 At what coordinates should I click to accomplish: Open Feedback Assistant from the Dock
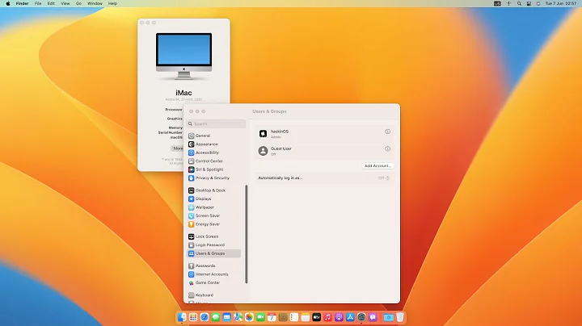[373, 317]
